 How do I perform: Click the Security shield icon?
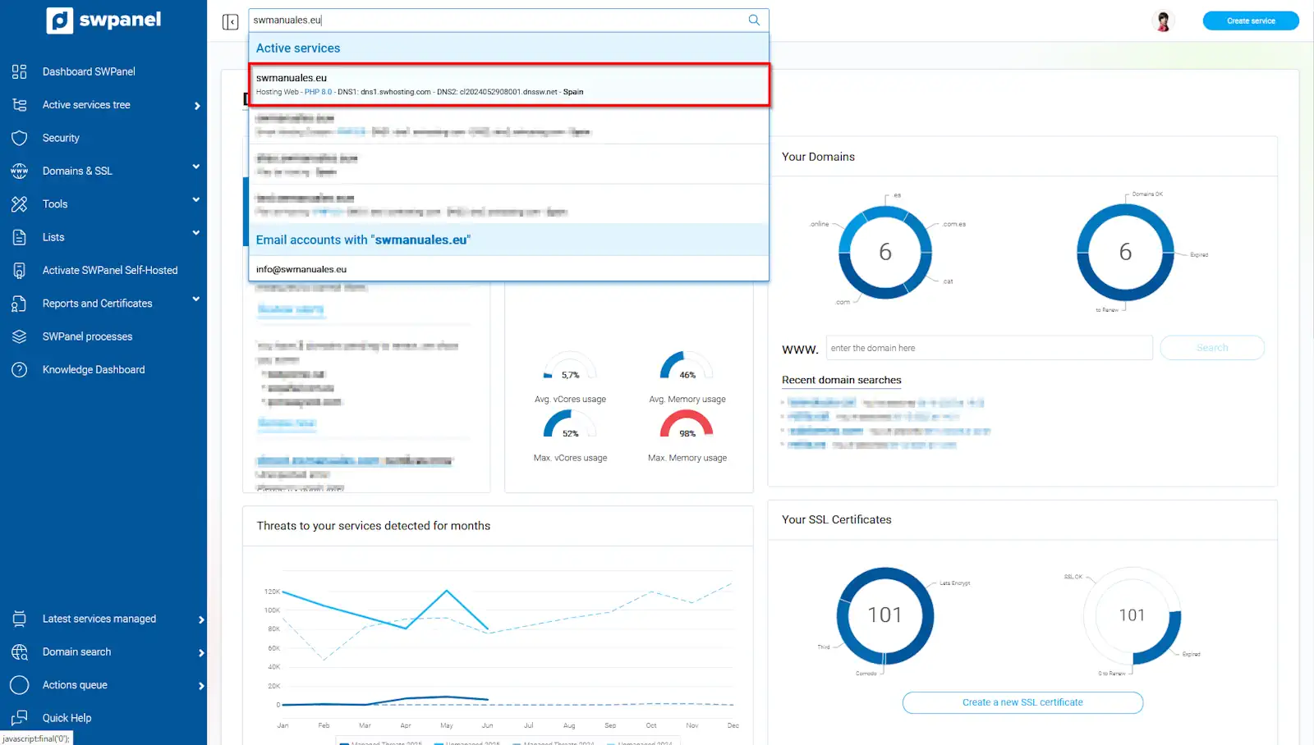(x=20, y=138)
